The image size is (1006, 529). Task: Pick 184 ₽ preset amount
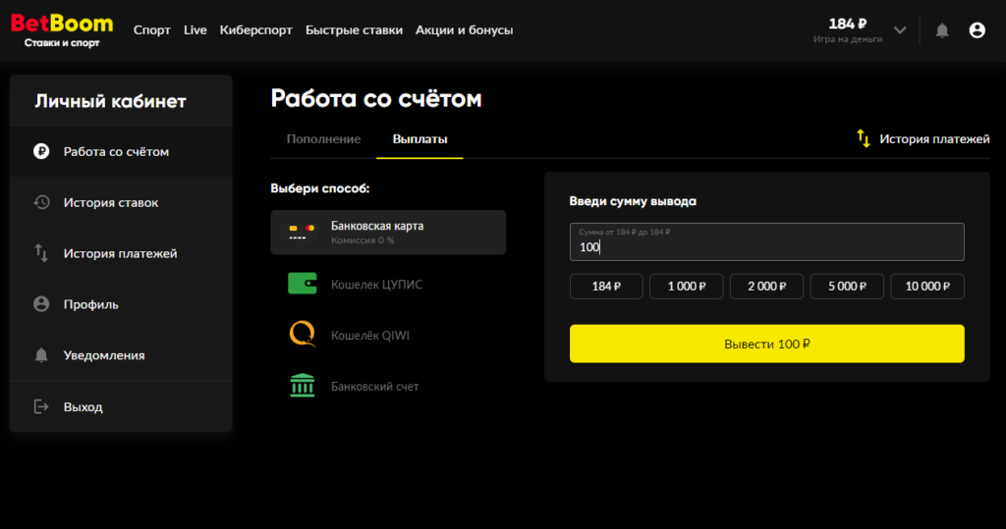(x=606, y=286)
